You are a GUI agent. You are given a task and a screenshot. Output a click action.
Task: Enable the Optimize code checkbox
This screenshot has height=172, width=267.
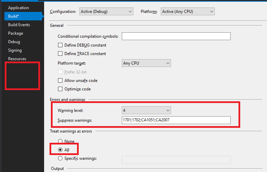tap(60, 89)
